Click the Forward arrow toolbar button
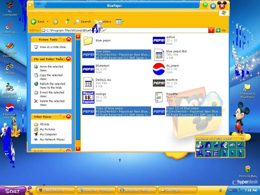This screenshot has height=195, width=260. 55,22
